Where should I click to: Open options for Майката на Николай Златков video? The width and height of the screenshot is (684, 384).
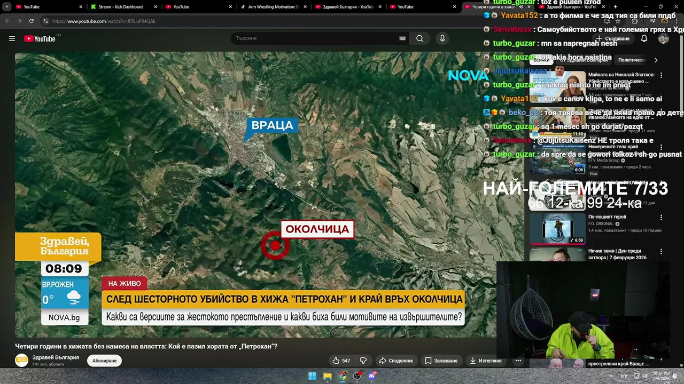pos(661,76)
